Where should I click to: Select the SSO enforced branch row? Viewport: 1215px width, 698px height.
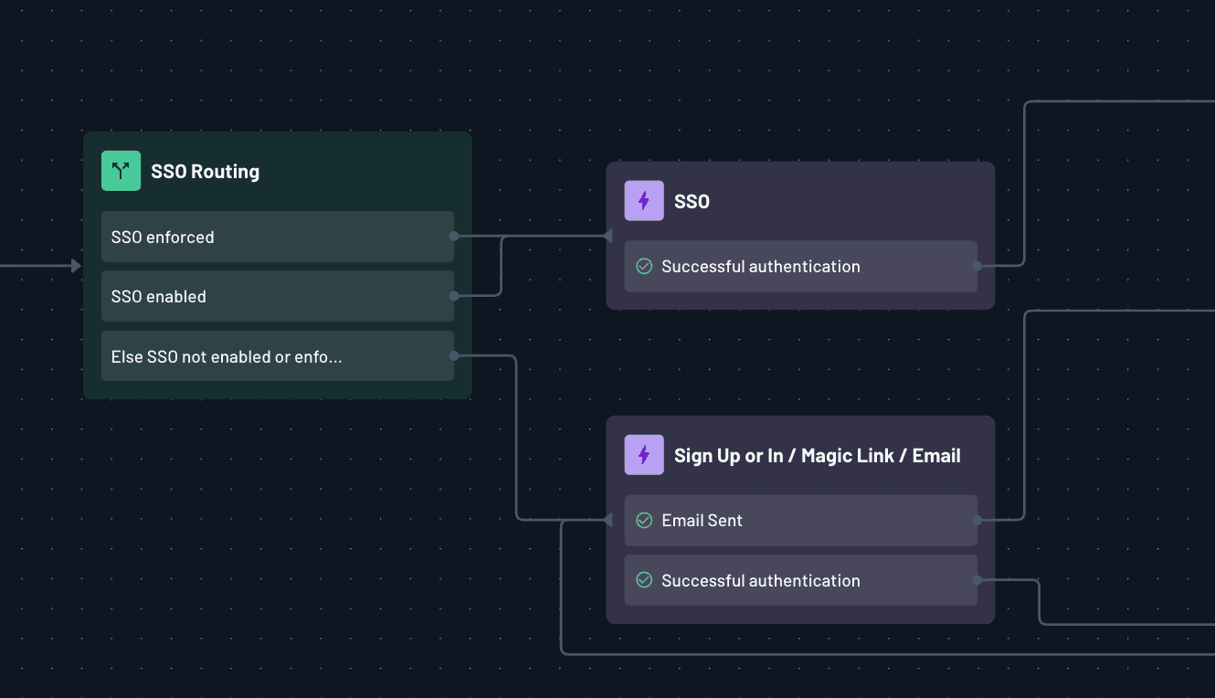tap(274, 236)
